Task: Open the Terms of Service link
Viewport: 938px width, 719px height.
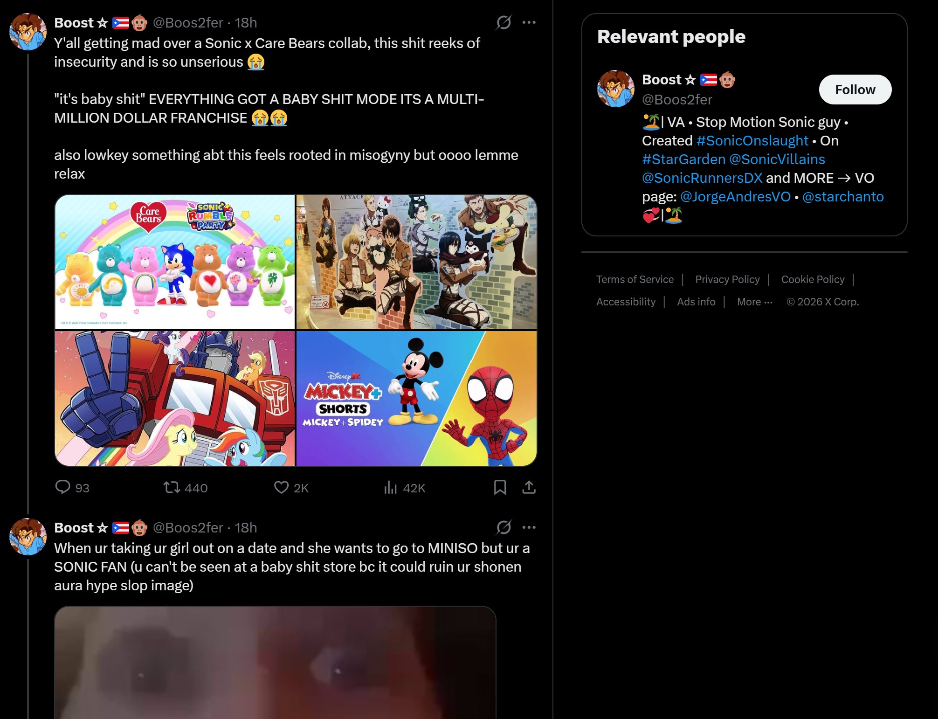Action: pyautogui.click(x=635, y=279)
